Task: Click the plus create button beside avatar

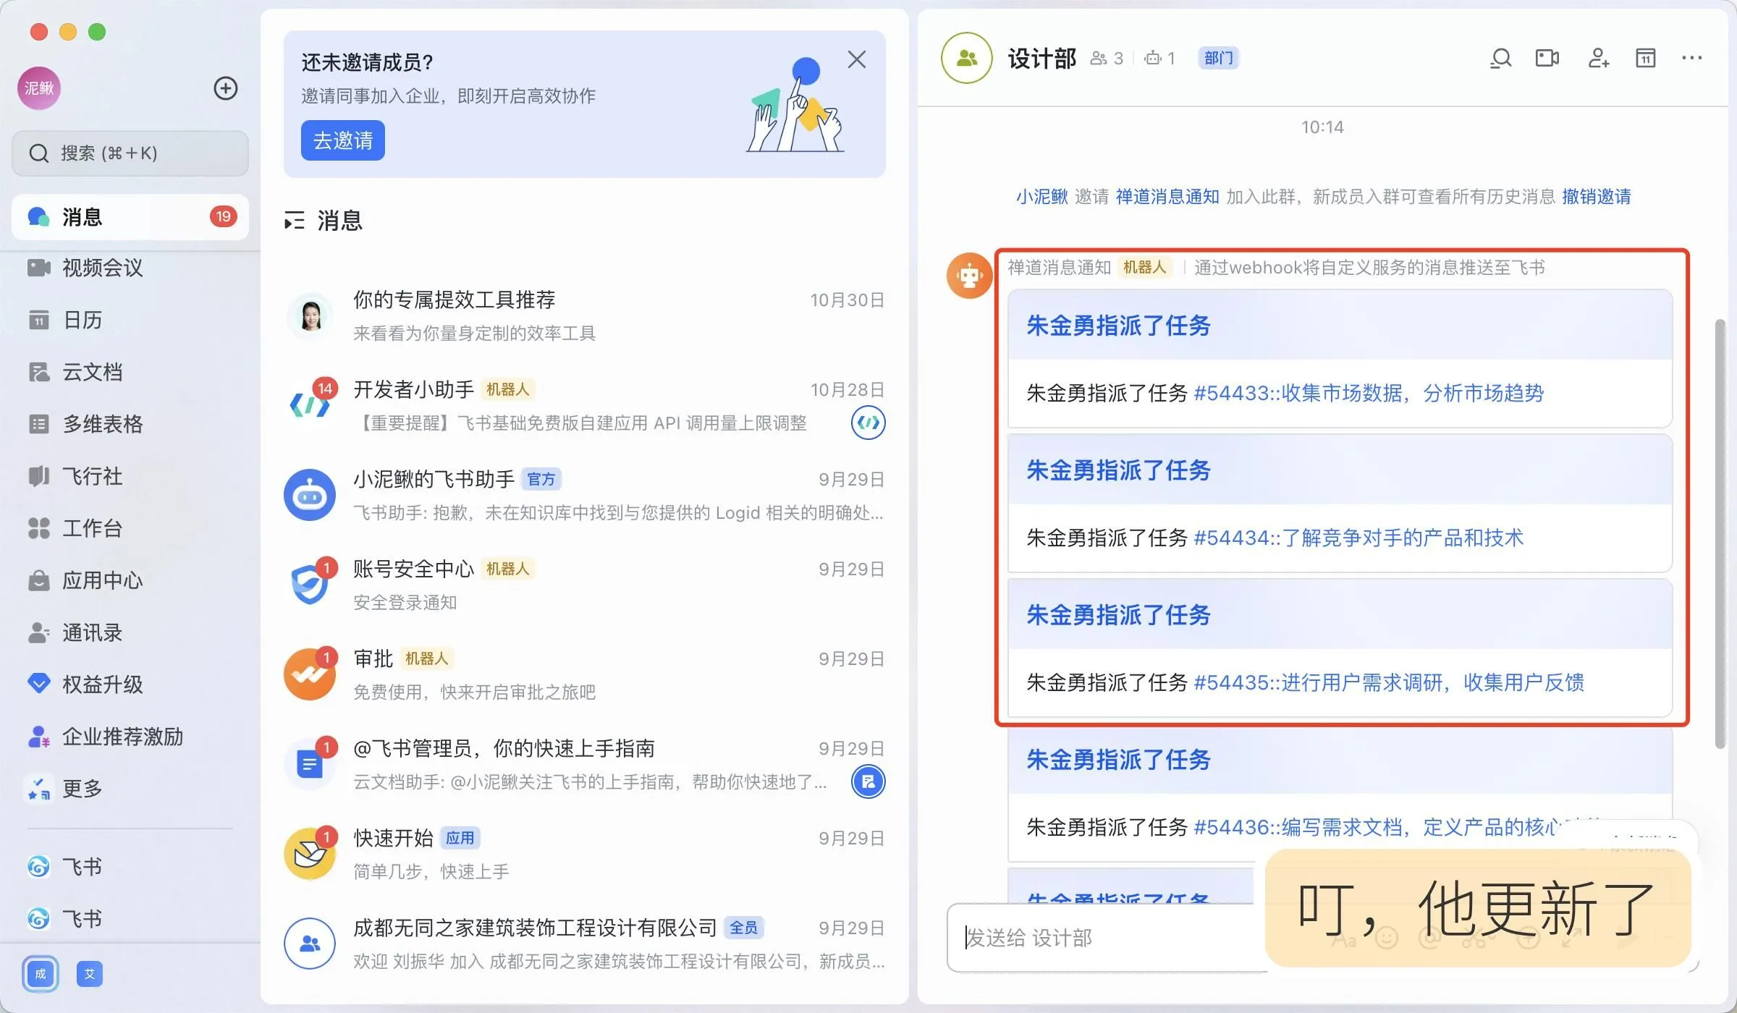Action: 226,88
